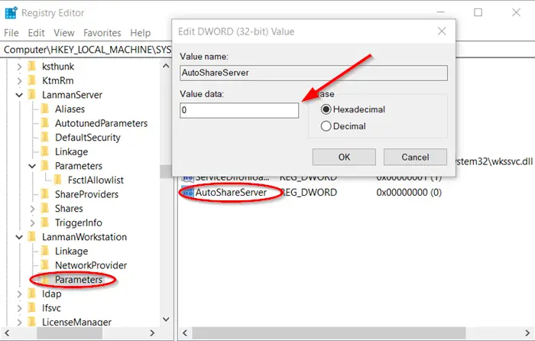Click the Registry Editor app icon in the title bar
This screenshot has width=535, height=341.
pos(11,13)
